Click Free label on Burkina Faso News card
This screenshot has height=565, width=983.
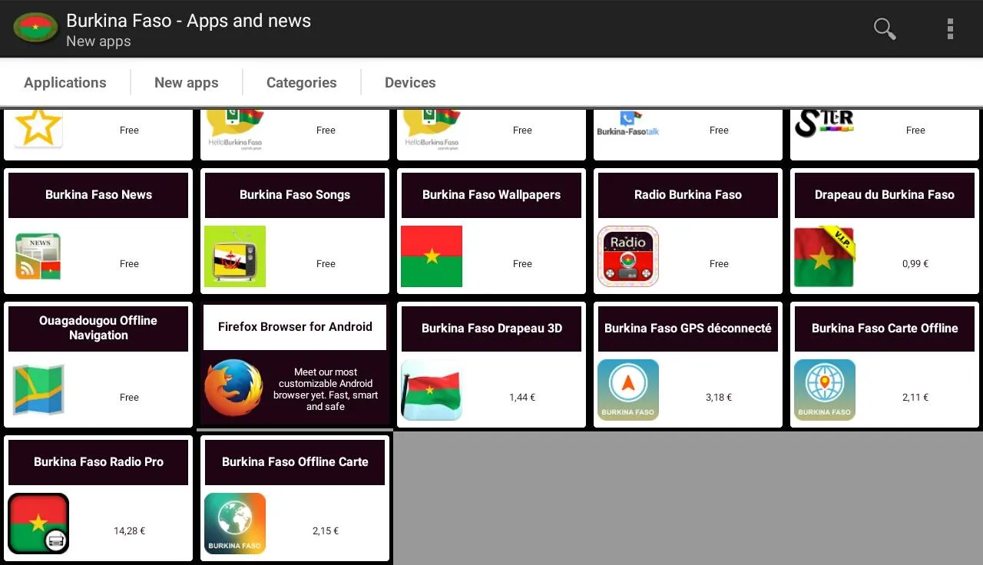point(129,264)
